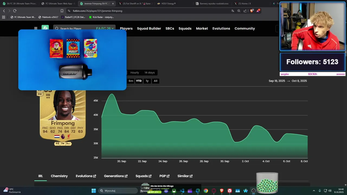Set price graph range to 6m
The image size is (347, 195).
click(131, 81)
